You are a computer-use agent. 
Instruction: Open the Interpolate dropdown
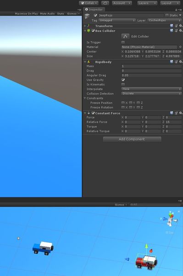[151, 89]
